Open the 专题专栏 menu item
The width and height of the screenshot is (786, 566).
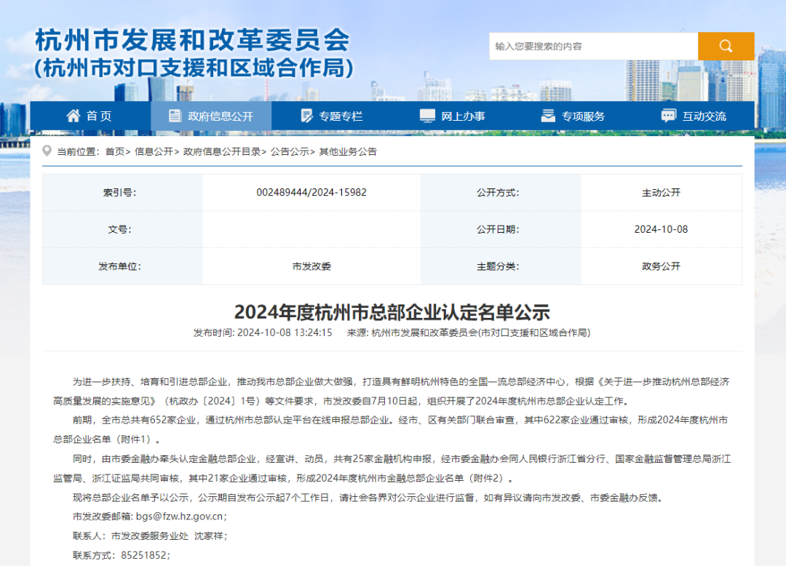tap(332, 116)
